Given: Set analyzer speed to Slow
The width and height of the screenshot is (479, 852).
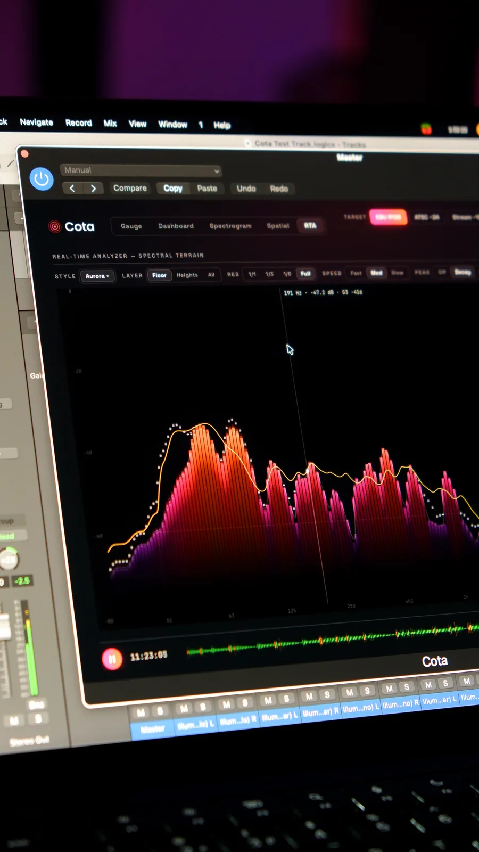Looking at the screenshot, I should 397,273.
